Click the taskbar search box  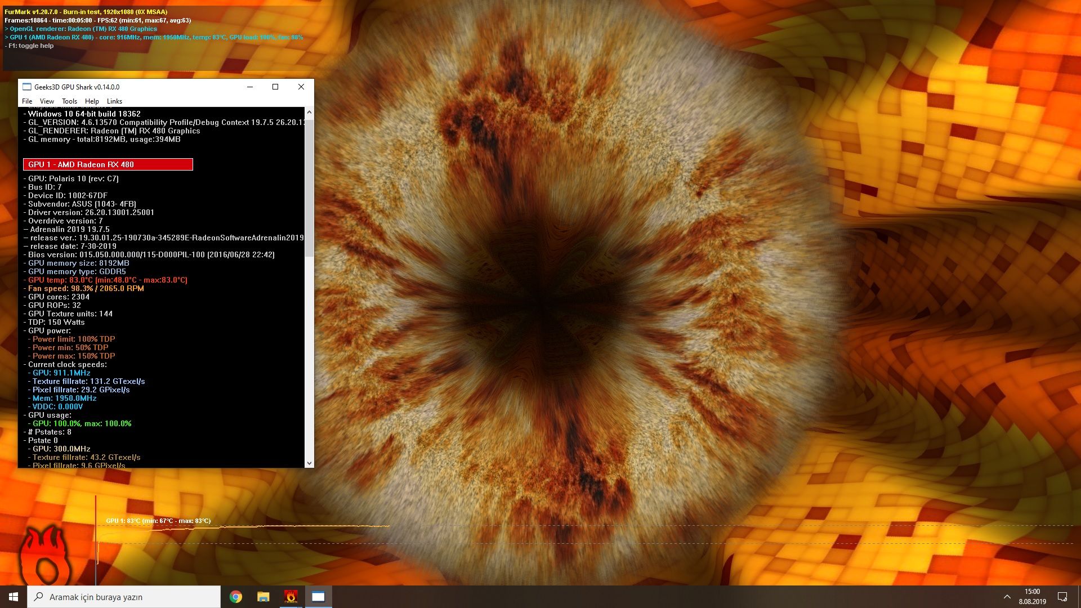click(124, 597)
